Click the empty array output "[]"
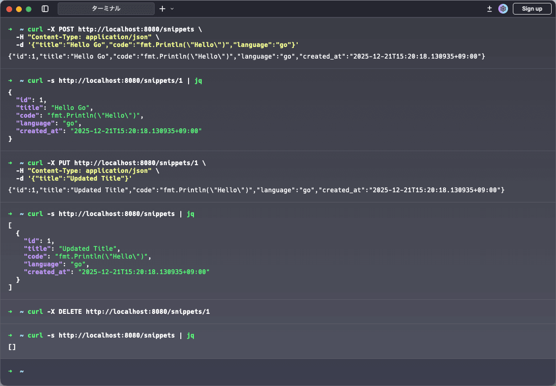556x386 pixels. pos(12,347)
